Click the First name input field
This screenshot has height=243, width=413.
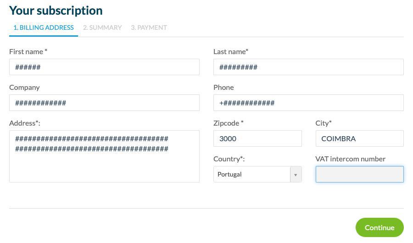coord(104,67)
